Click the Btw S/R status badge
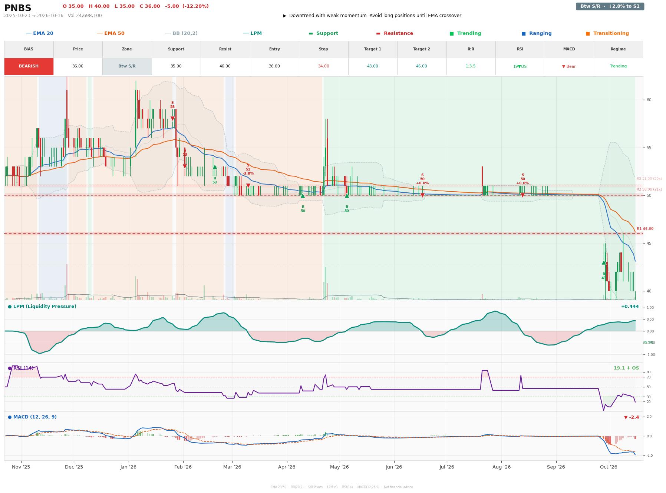Screen dimensions: 666x493 610,6
